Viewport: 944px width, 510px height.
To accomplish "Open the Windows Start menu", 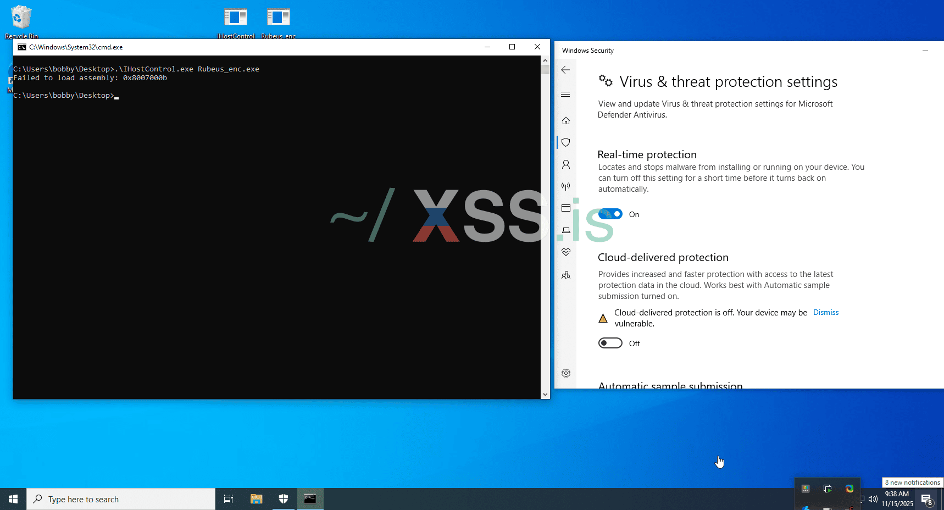I will point(13,499).
